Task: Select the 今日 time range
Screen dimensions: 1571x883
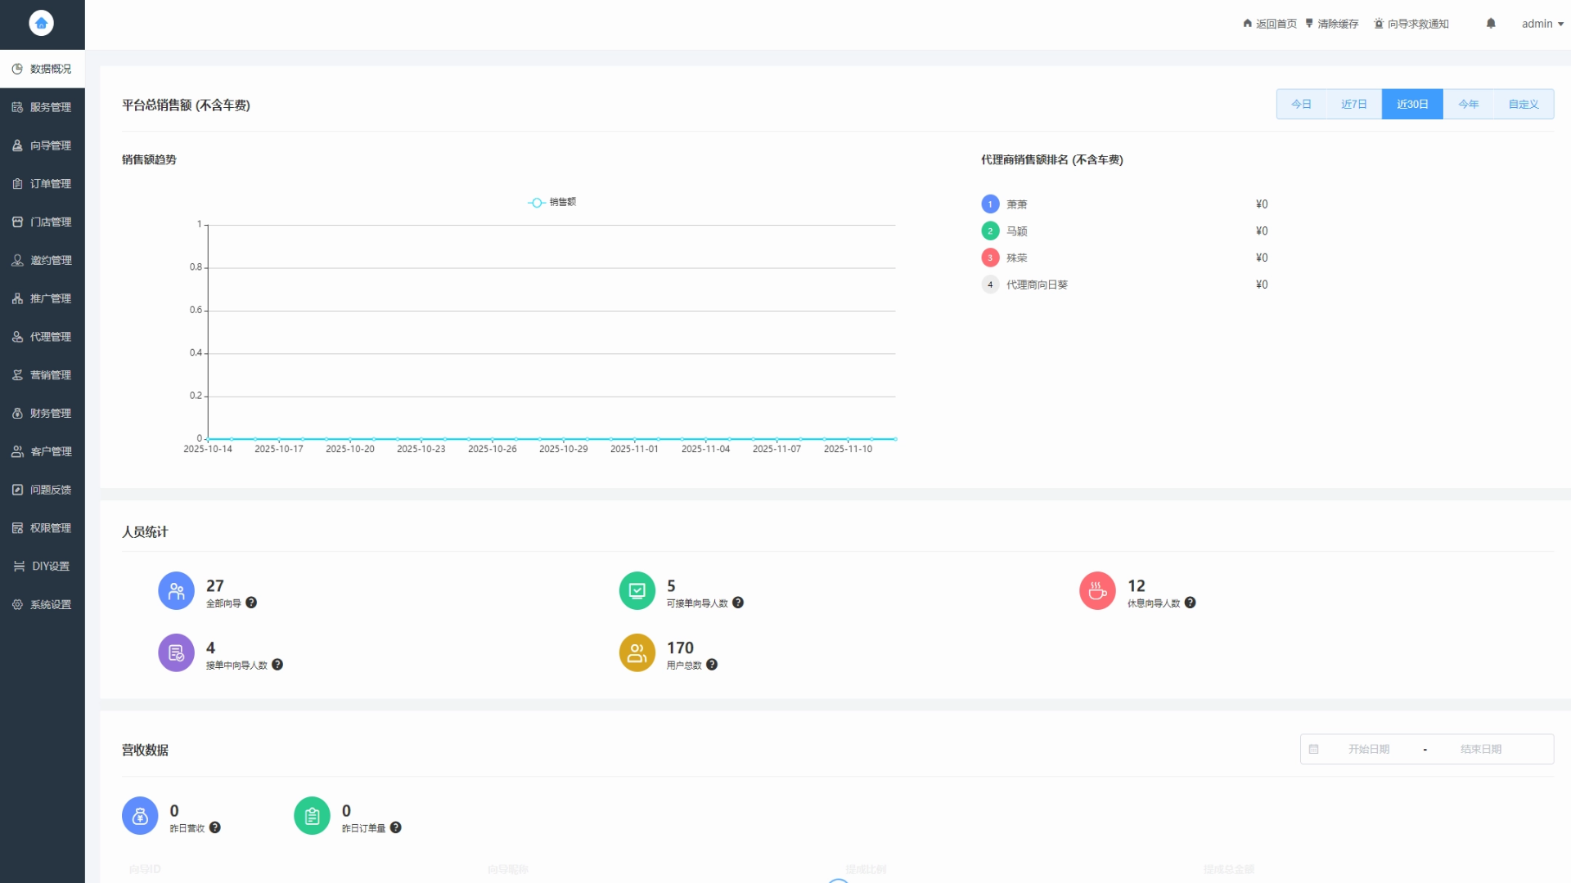Action: click(1301, 105)
